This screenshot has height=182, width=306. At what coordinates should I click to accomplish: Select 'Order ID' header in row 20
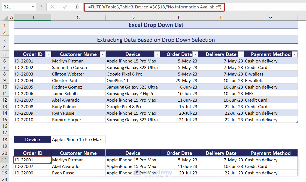[33, 153]
